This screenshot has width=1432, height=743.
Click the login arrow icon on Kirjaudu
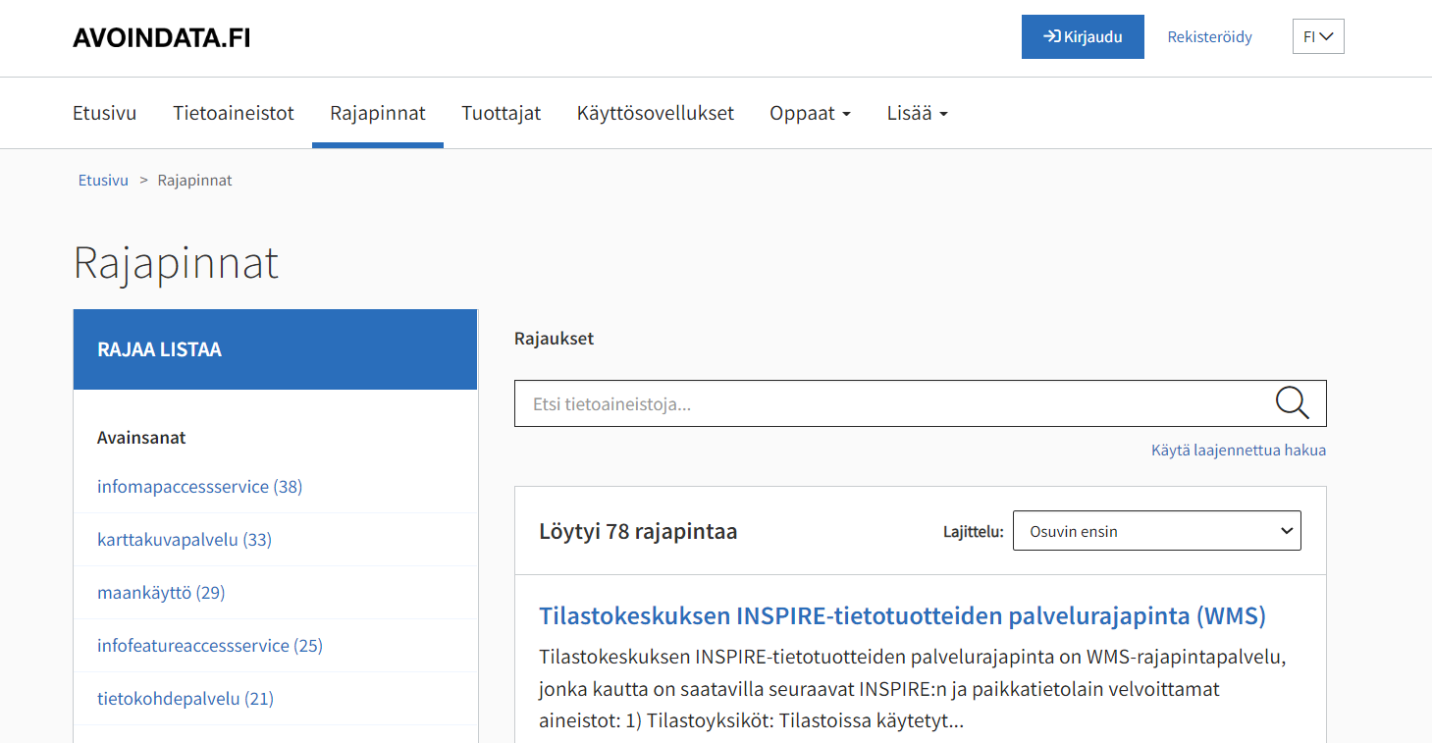(1051, 36)
